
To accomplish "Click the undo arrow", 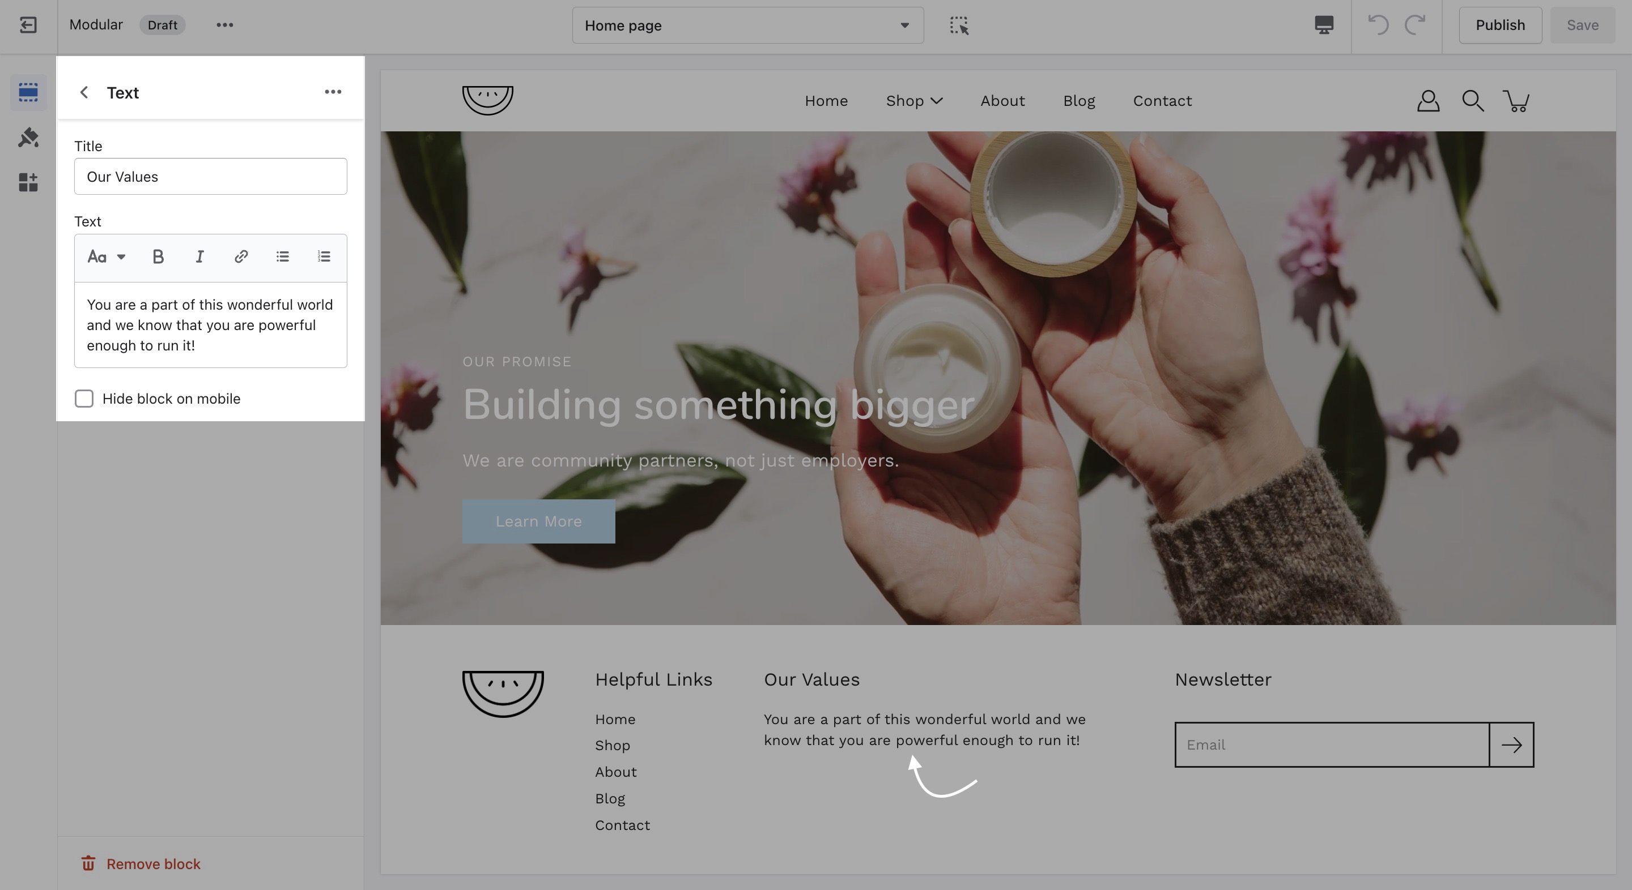I will point(1378,25).
